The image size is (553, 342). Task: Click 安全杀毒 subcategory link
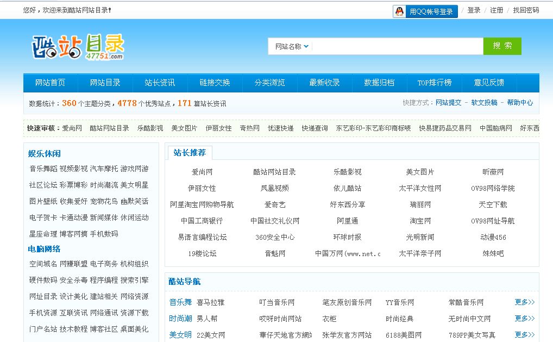click(x=74, y=280)
